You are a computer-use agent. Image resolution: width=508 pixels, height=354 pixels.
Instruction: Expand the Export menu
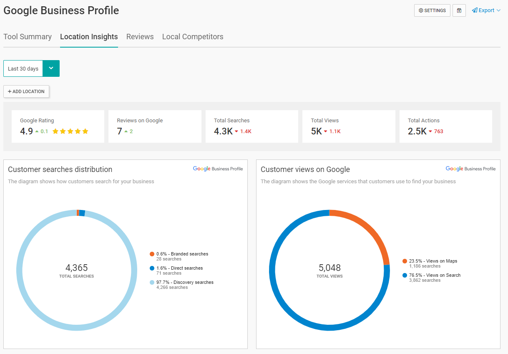click(486, 10)
